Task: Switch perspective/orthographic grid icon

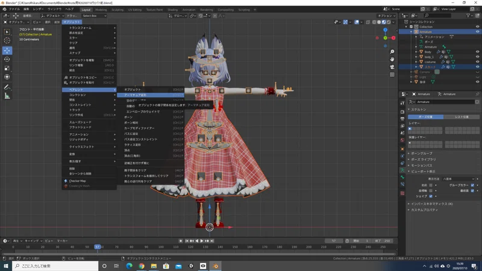Action: point(392,75)
